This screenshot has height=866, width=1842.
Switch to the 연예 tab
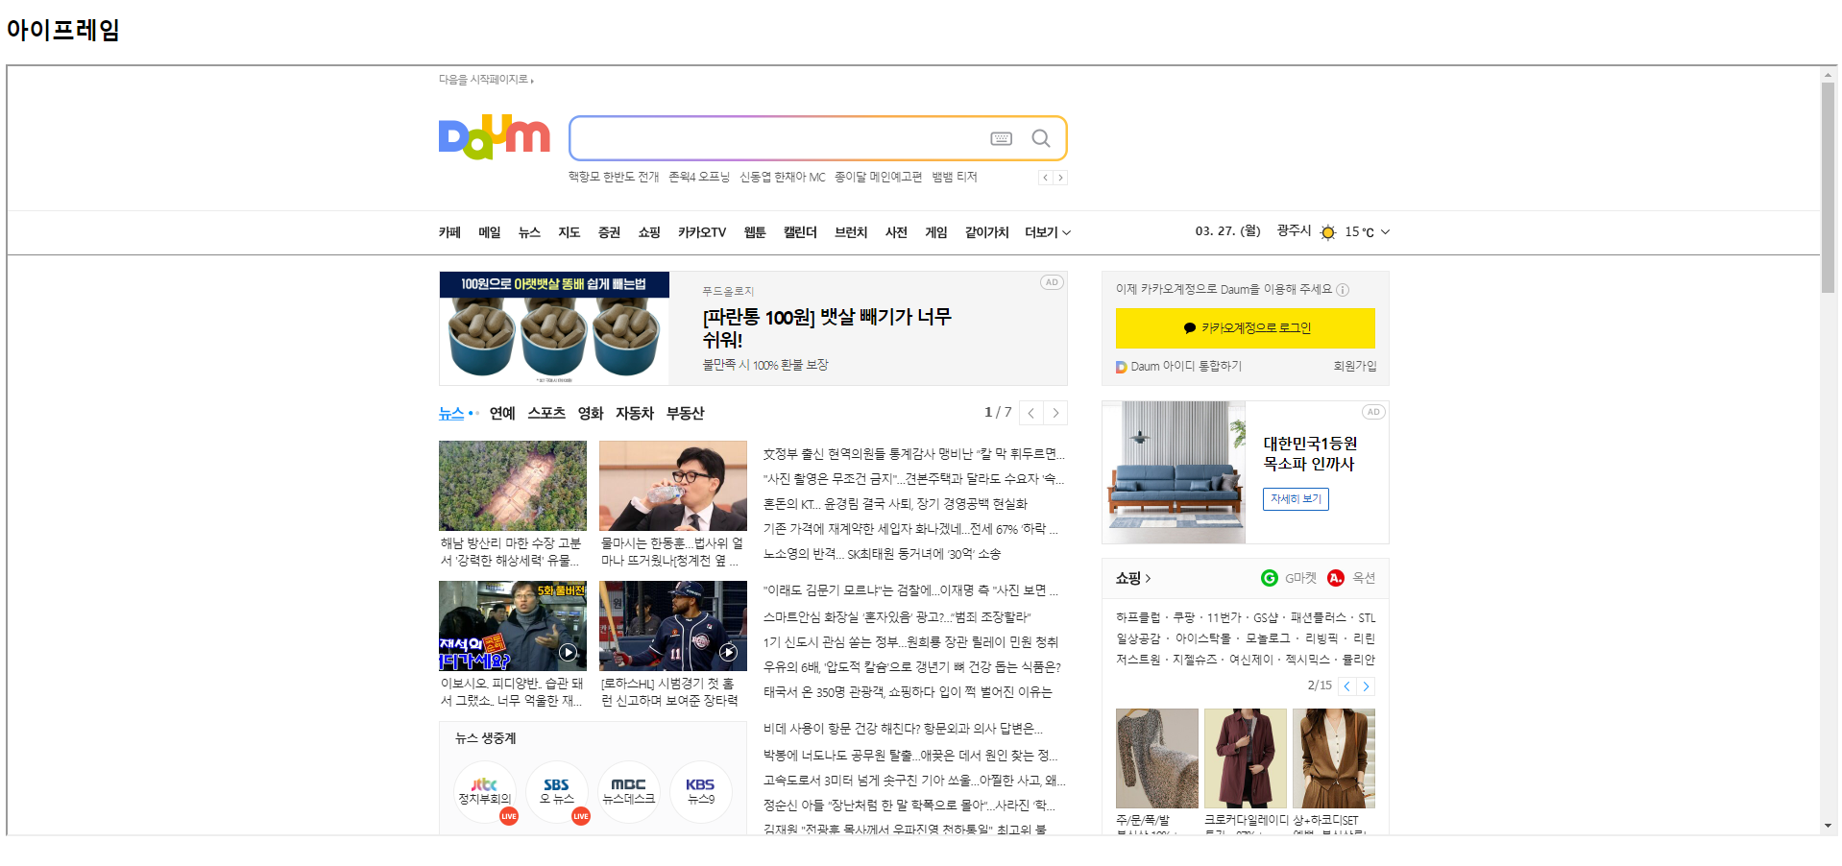click(502, 414)
